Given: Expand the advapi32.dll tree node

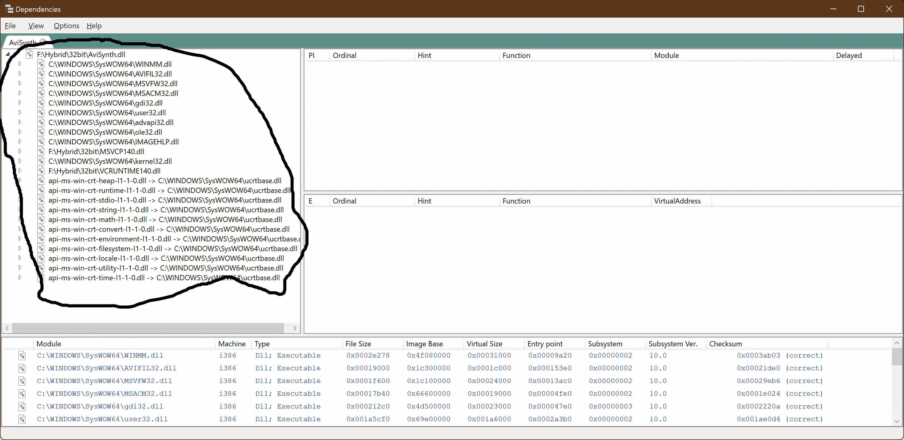Looking at the screenshot, I should pos(20,122).
